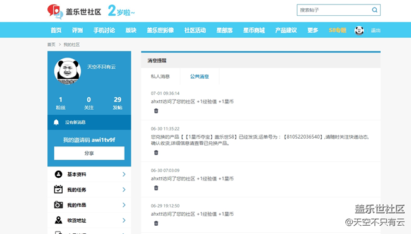
Task: Click the 没有新消息 notification bar
Action: pos(89,122)
